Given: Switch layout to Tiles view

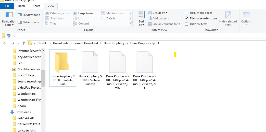Looking at the screenshot, I should pos(50,23).
